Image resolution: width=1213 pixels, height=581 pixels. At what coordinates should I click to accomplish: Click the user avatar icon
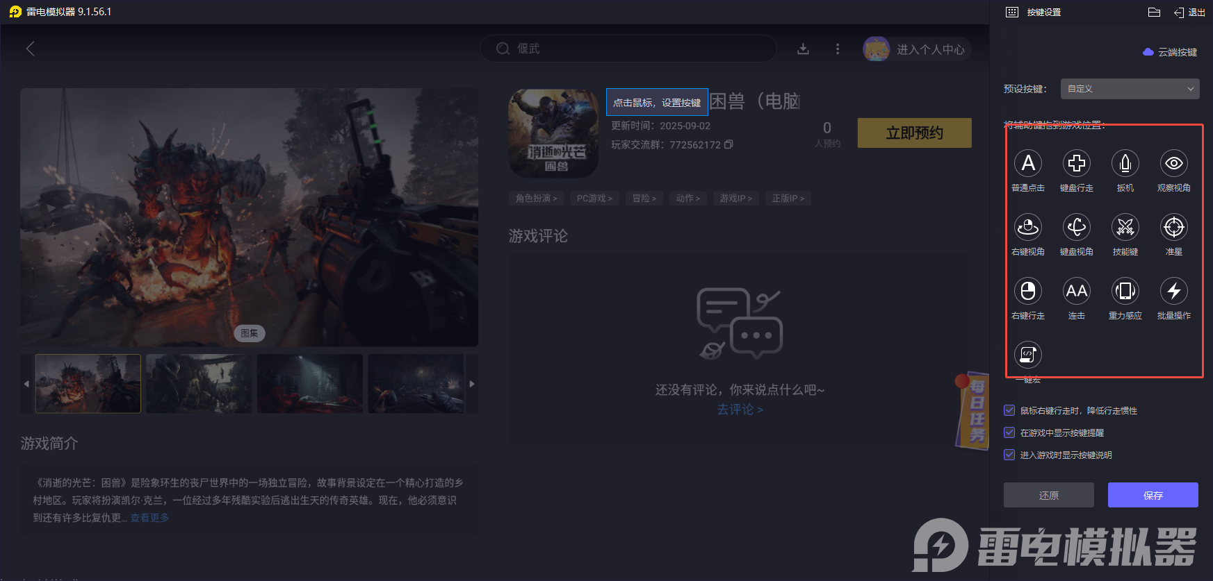(x=877, y=49)
